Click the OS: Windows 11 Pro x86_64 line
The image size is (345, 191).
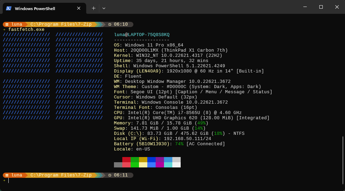pos(148,45)
